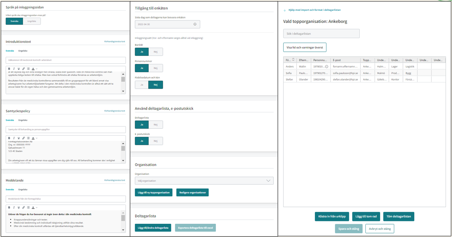The image size is (452, 237).
Task: Apply text color in Meddelande editor
Action: (33, 208)
